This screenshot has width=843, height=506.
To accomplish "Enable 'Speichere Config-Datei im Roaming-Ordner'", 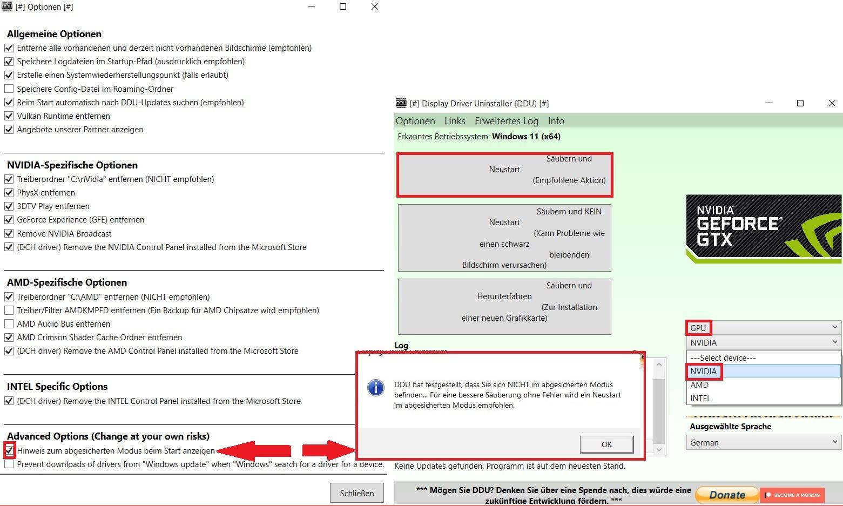I will 9,89.
